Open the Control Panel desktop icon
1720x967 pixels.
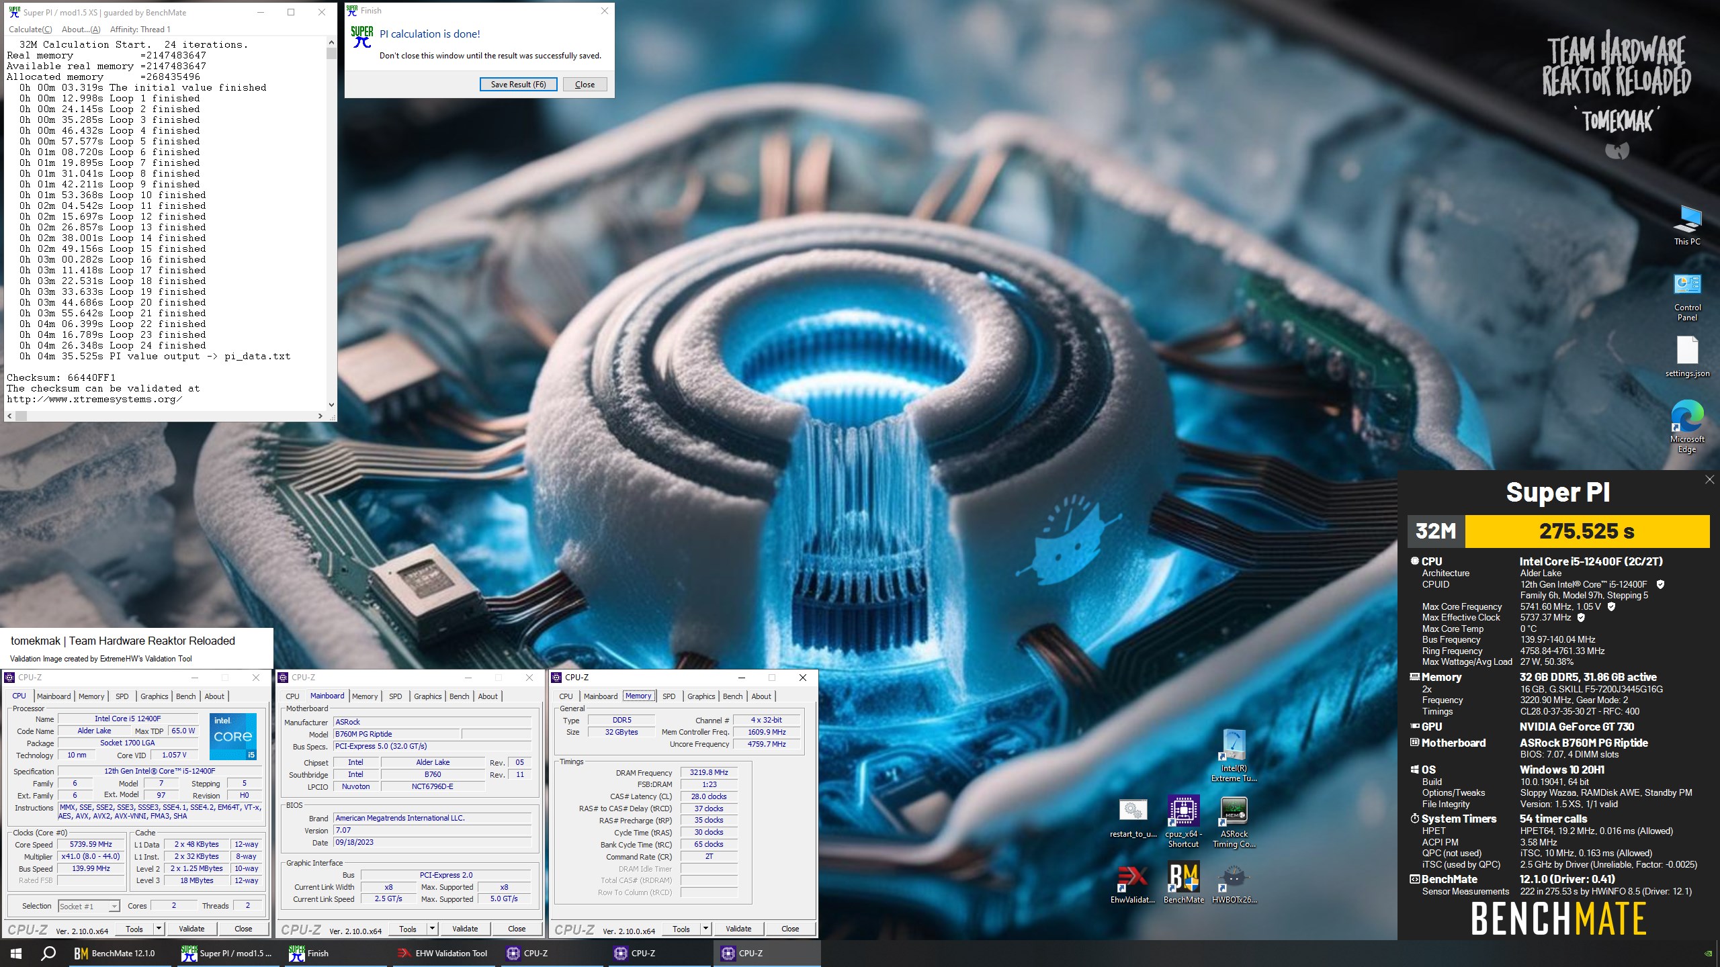pyautogui.click(x=1686, y=297)
